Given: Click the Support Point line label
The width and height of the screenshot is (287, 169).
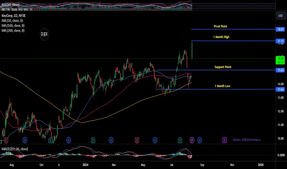Looking at the screenshot, I should 223,67.
